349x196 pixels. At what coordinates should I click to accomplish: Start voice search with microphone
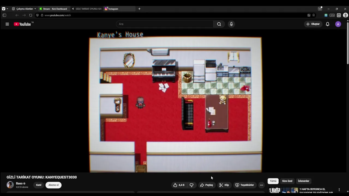click(x=231, y=24)
